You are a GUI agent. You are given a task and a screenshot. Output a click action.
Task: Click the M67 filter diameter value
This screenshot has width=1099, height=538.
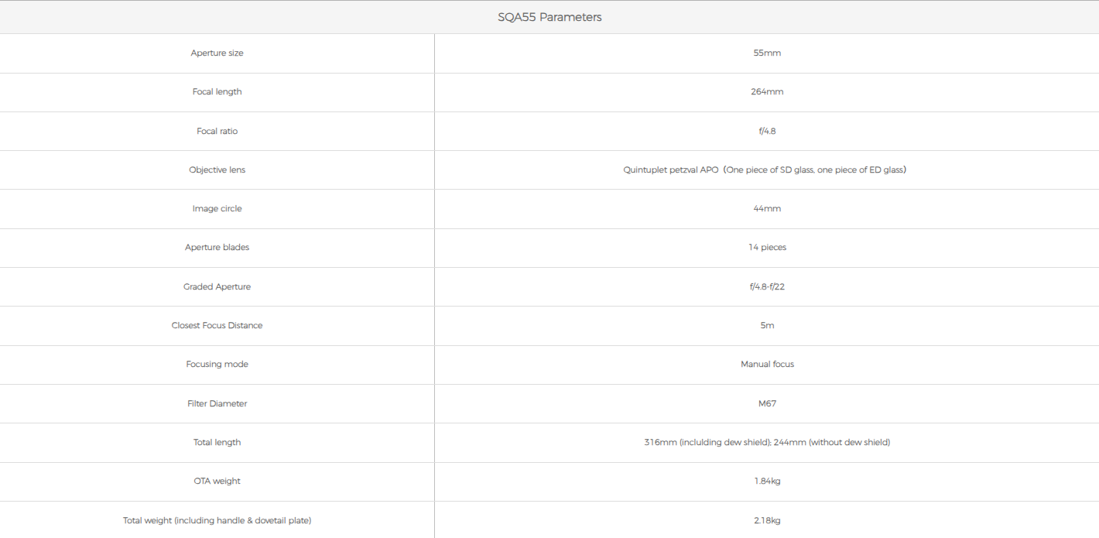pos(767,403)
